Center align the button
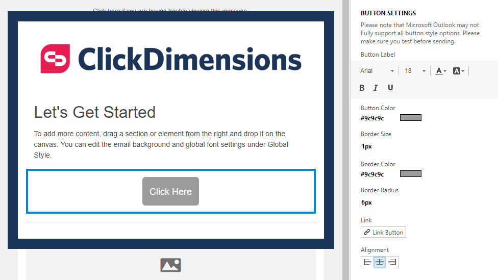 (x=380, y=262)
